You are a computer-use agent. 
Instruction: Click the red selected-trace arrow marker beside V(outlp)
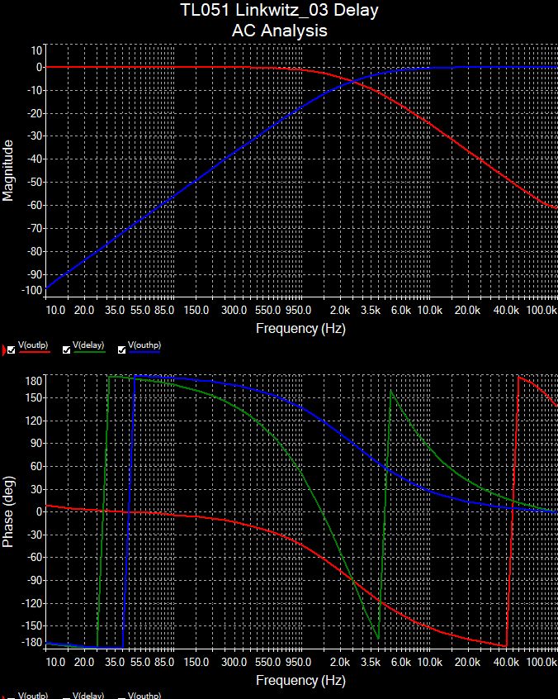3,350
